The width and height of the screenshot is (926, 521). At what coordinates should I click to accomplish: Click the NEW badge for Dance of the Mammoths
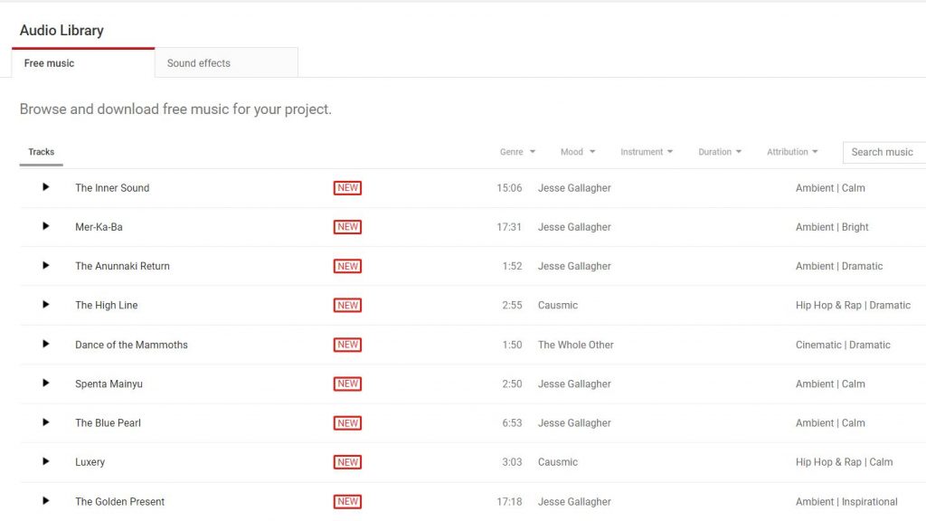coord(347,345)
